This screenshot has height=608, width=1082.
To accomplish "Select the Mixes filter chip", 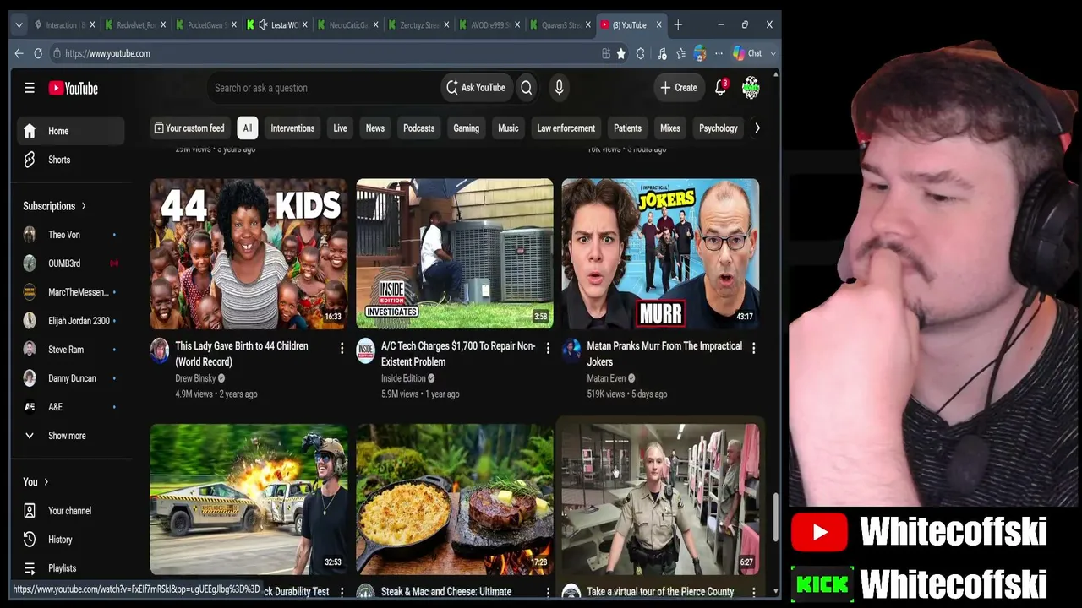I will [x=670, y=128].
